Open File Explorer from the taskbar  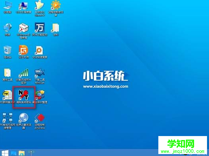pyautogui.click(x=22, y=153)
